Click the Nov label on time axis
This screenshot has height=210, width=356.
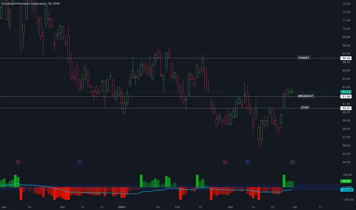click(4, 207)
